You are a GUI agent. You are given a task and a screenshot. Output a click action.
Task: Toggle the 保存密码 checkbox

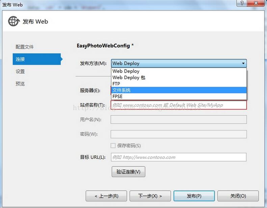tap(113, 146)
